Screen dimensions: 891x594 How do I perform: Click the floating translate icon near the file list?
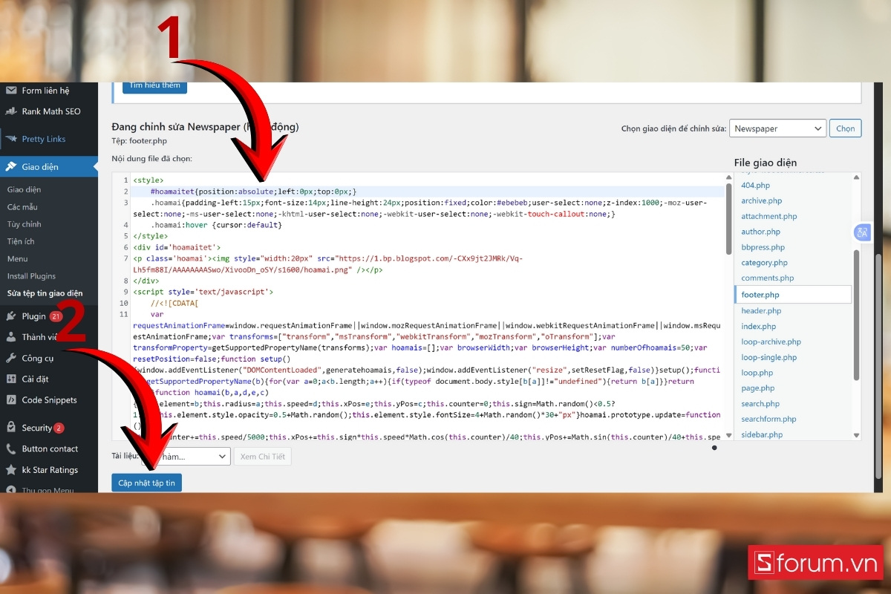tap(862, 232)
